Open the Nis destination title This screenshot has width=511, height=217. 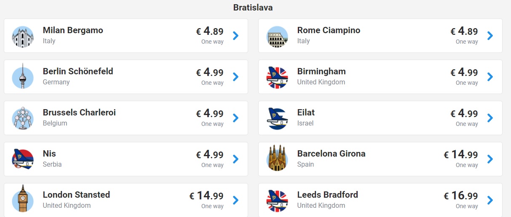tap(49, 154)
